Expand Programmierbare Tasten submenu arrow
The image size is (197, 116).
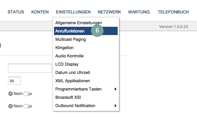(115, 89)
